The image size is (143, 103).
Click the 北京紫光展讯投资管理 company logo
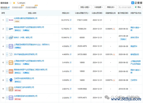pyautogui.click(x=11, y=20)
